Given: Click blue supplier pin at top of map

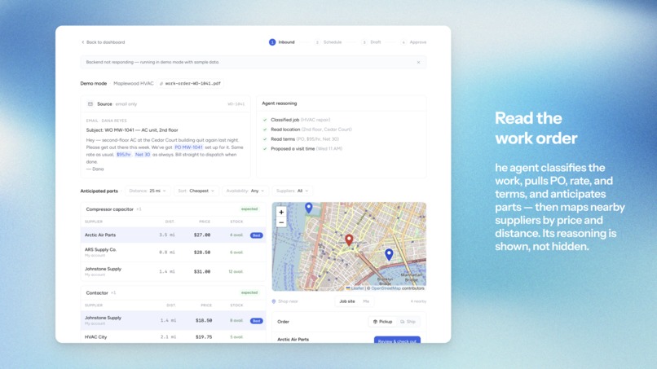Looking at the screenshot, I should 309,208.
